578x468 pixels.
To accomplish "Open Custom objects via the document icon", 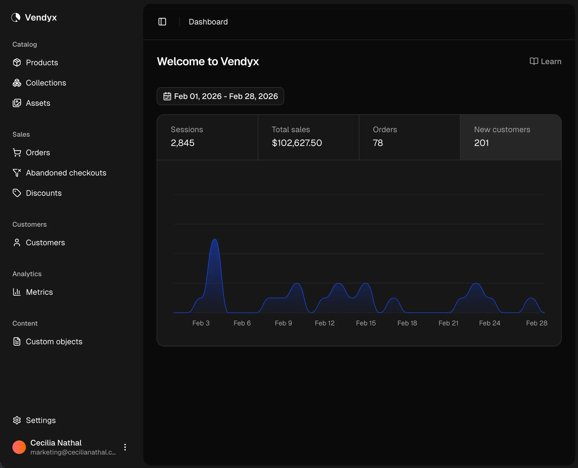I will 17,341.
